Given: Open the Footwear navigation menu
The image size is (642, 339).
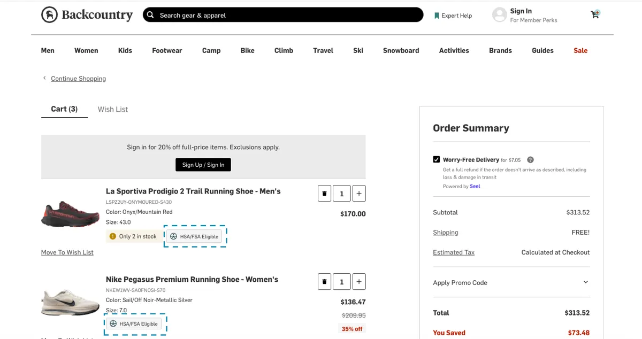Looking at the screenshot, I should tap(167, 50).
